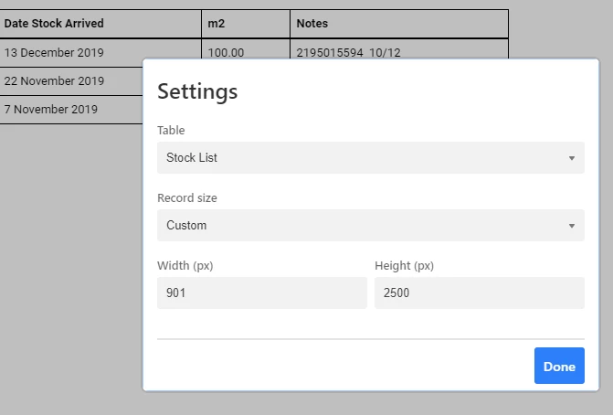The height and width of the screenshot is (415, 613).
Task: Click the 2195015594 10/12 notes cell
Action: click(x=348, y=52)
